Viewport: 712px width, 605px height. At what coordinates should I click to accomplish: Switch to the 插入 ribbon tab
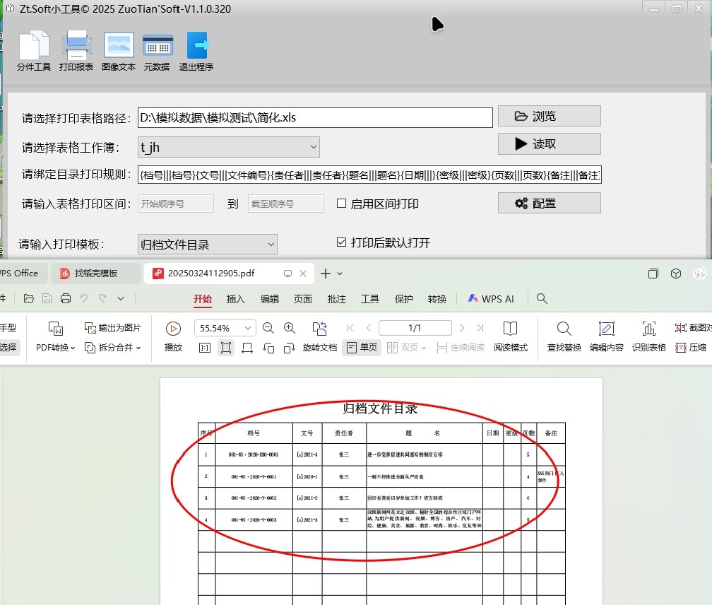coord(235,299)
